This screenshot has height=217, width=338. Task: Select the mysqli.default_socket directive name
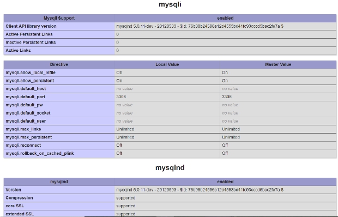(x=28, y=113)
